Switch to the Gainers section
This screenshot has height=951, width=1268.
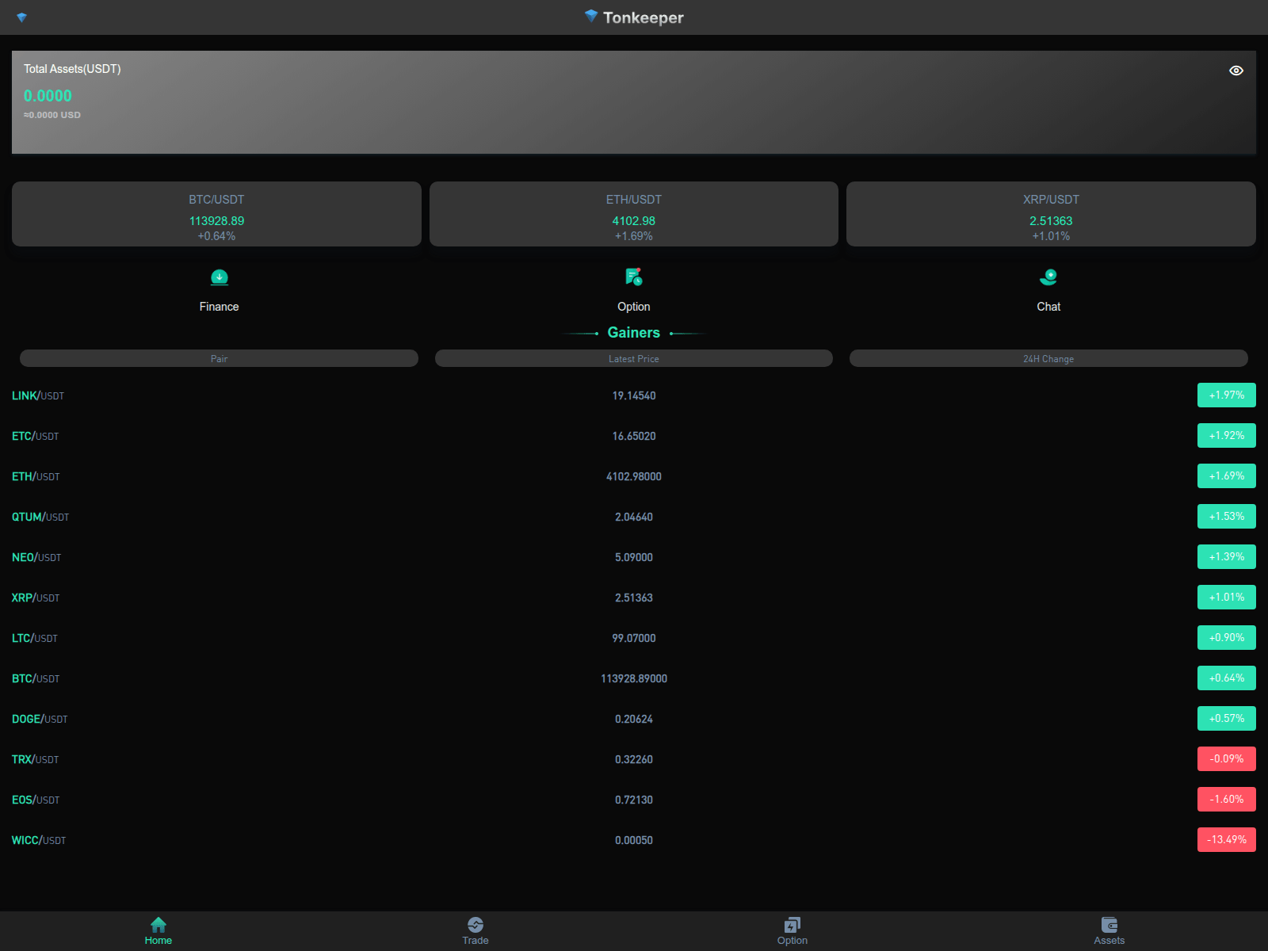pyautogui.click(x=634, y=332)
